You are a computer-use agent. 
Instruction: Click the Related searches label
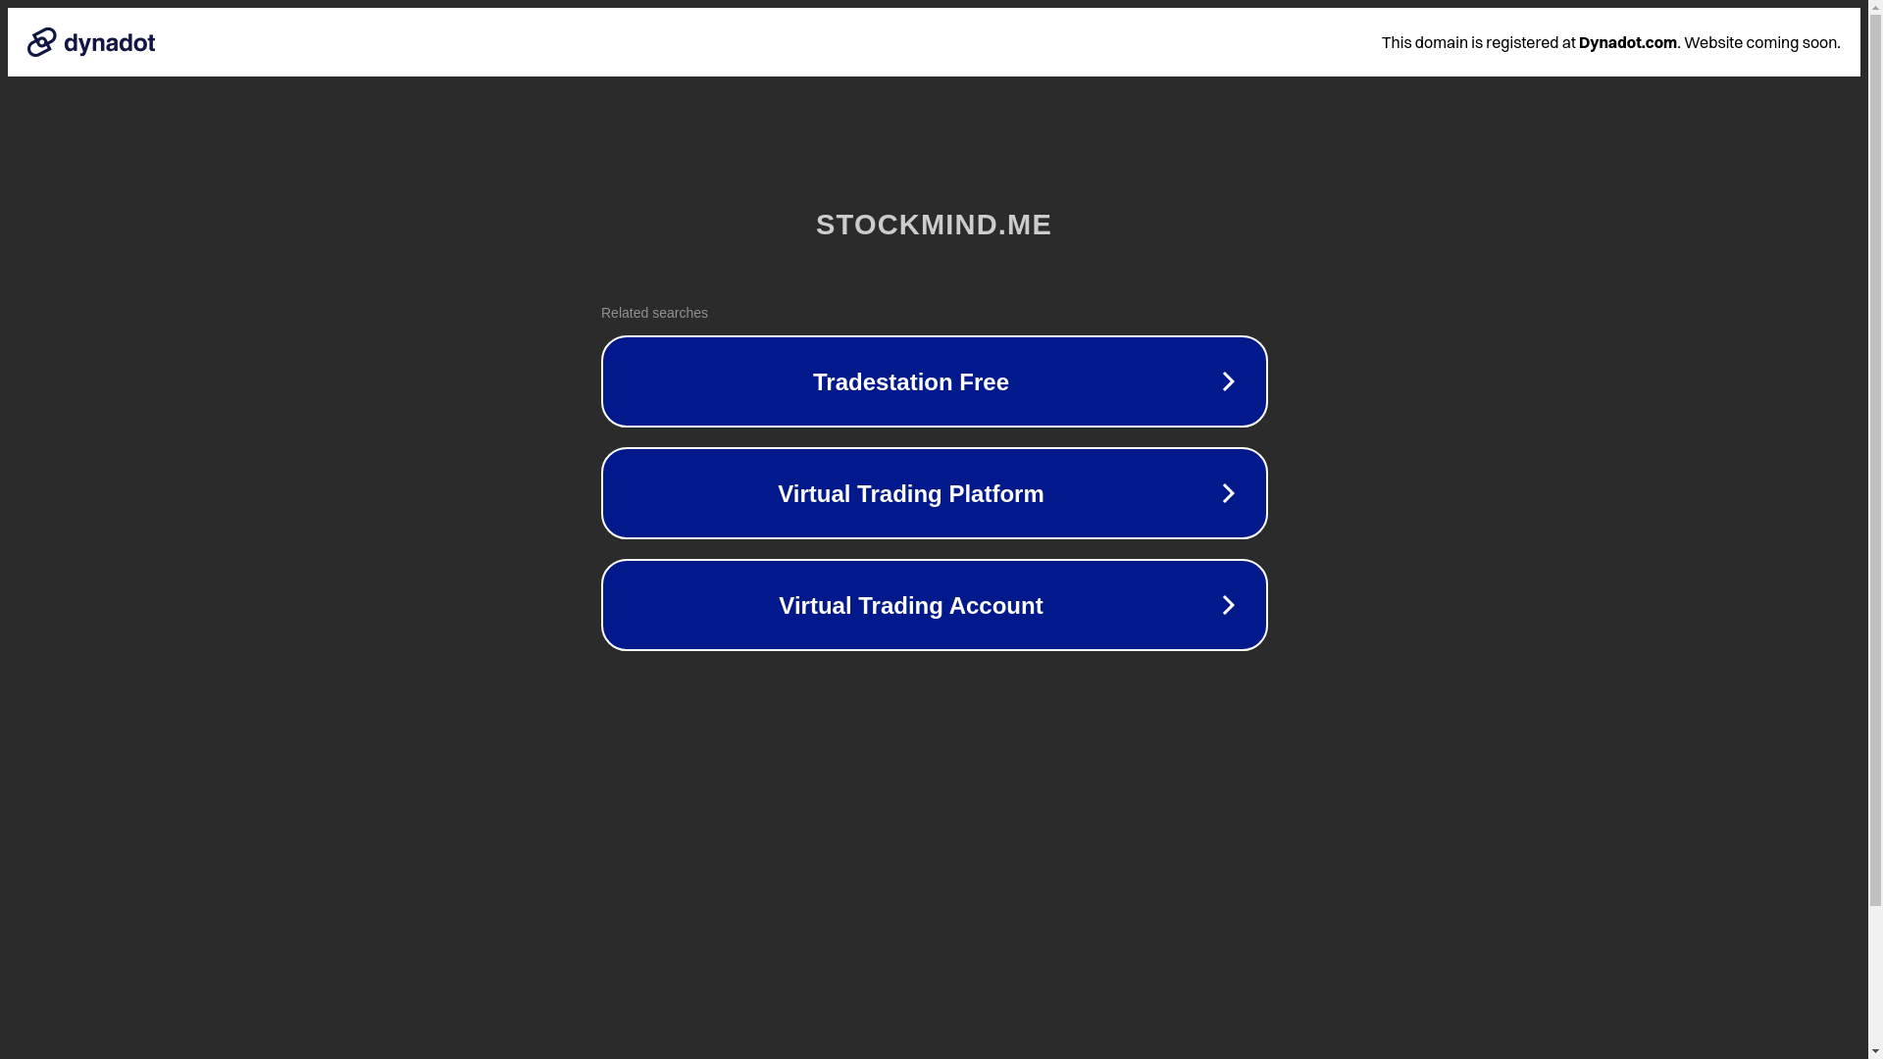[654, 313]
